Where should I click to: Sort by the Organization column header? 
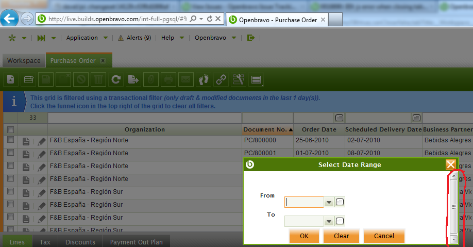point(145,129)
